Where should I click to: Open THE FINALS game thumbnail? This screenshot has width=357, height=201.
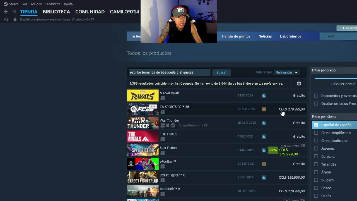tap(143, 137)
